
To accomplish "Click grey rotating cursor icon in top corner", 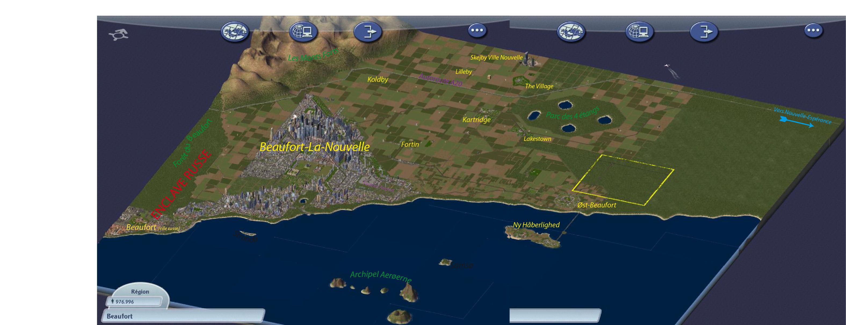I will tap(118, 34).
